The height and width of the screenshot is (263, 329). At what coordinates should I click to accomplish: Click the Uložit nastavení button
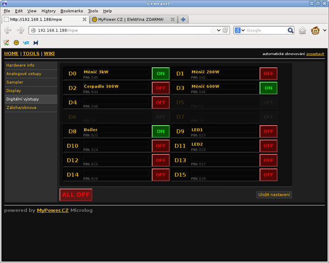(x=274, y=195)
